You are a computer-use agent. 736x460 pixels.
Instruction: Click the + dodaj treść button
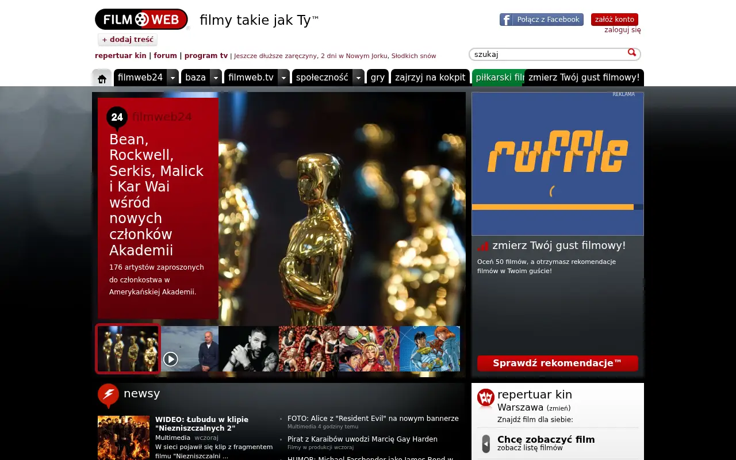click(128, 40)
